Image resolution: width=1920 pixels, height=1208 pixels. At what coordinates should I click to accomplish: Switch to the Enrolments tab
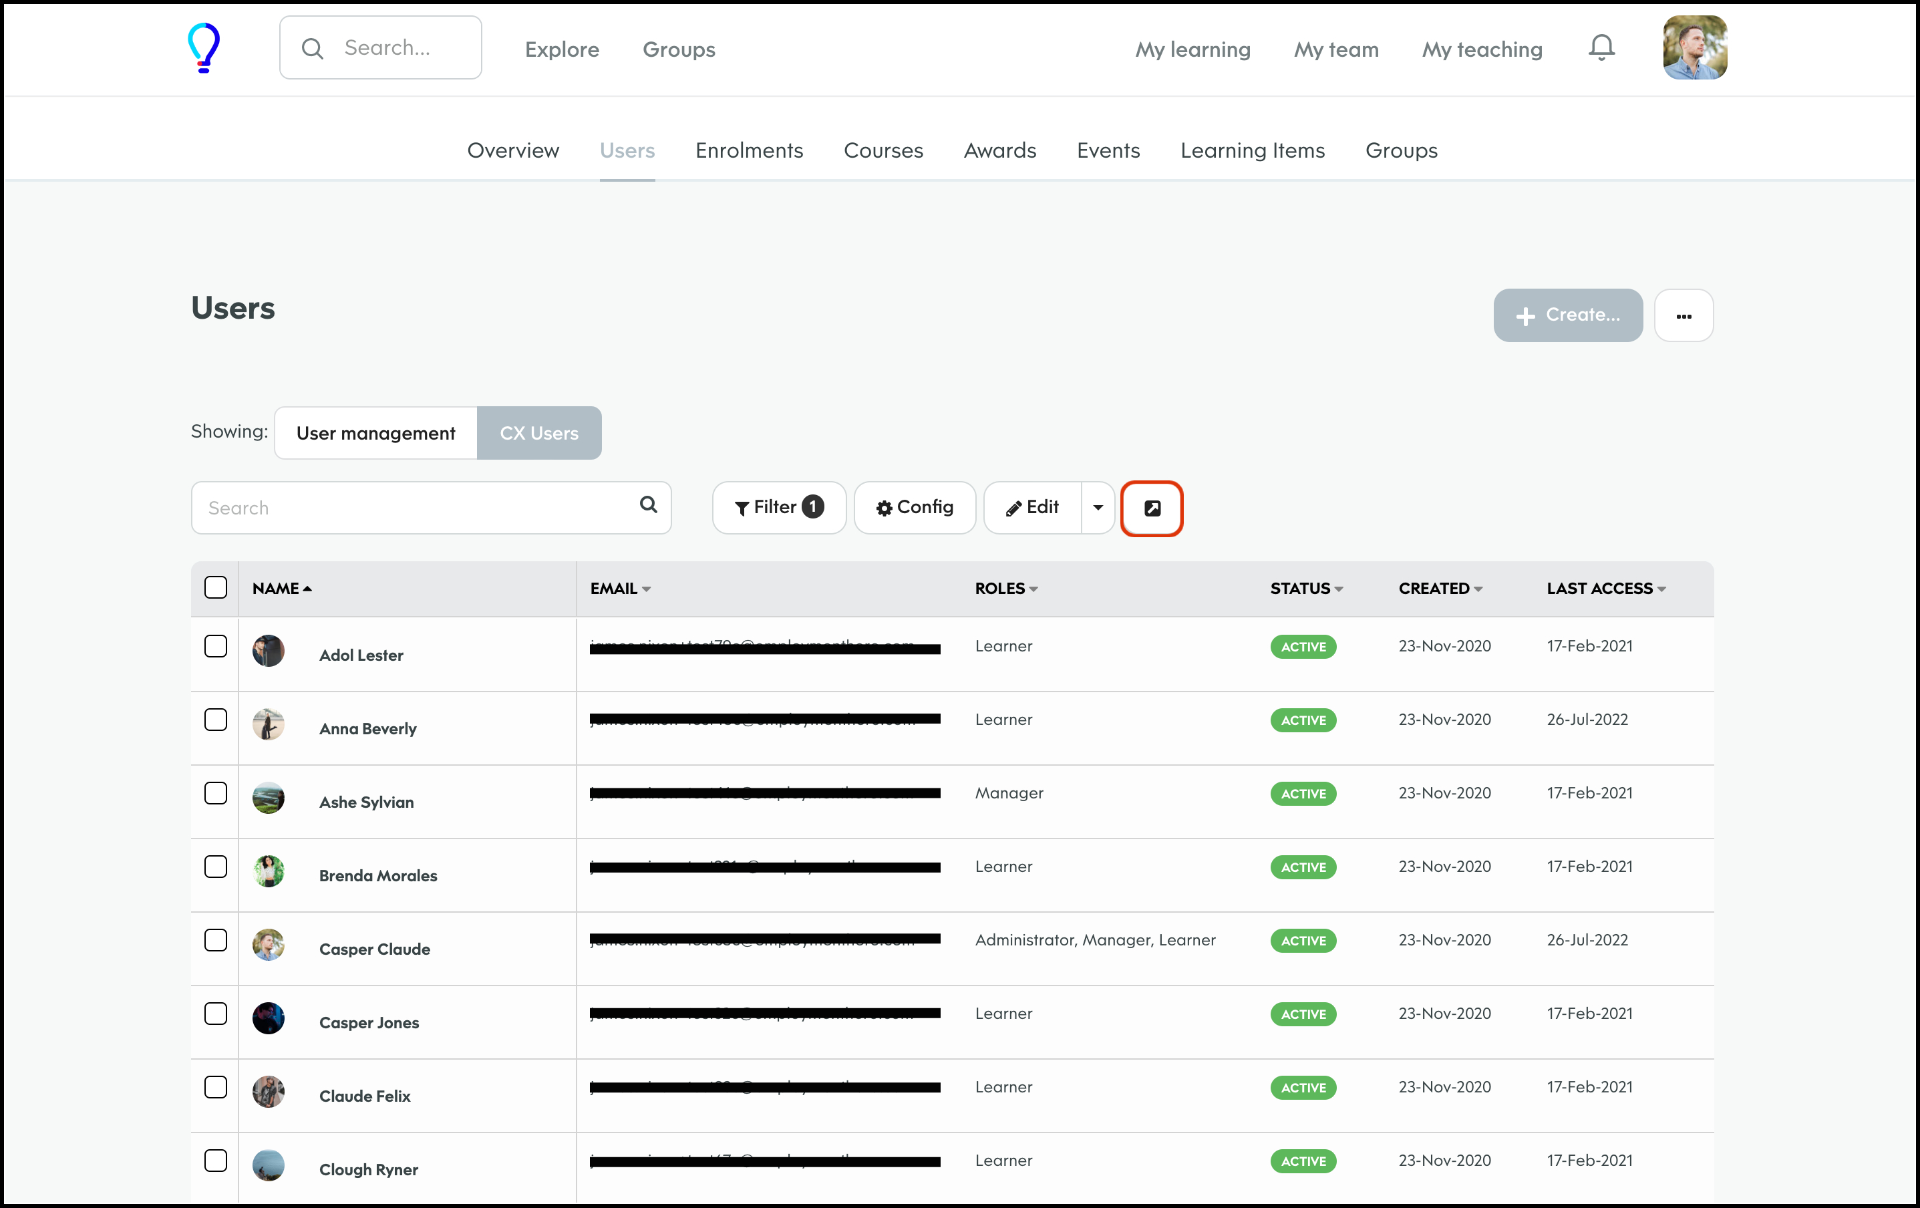(749, 151)
